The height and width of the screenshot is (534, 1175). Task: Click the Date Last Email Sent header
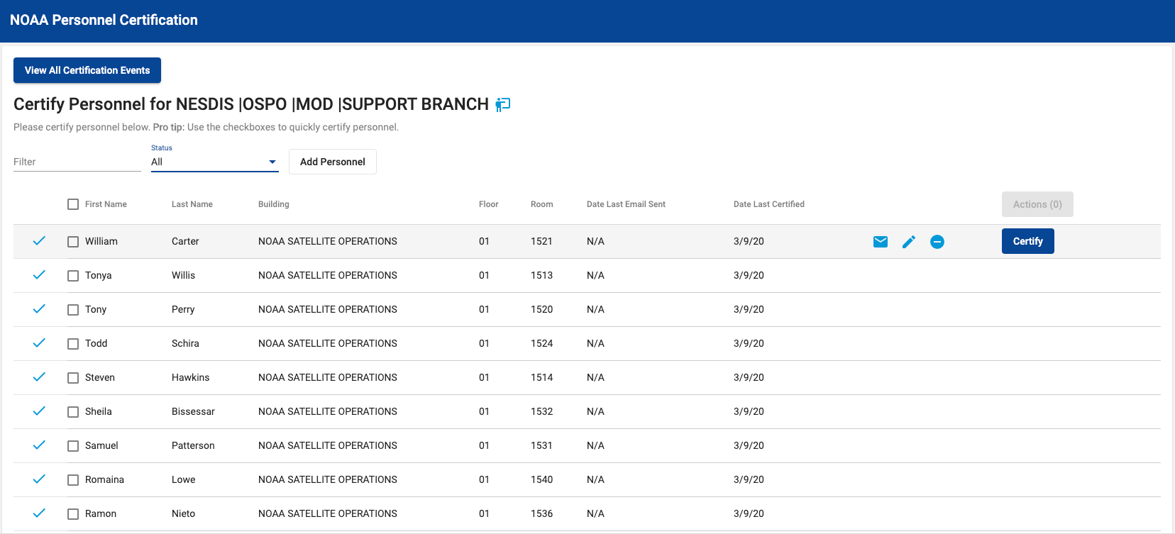pyautogui.click(x=626, y=204)
